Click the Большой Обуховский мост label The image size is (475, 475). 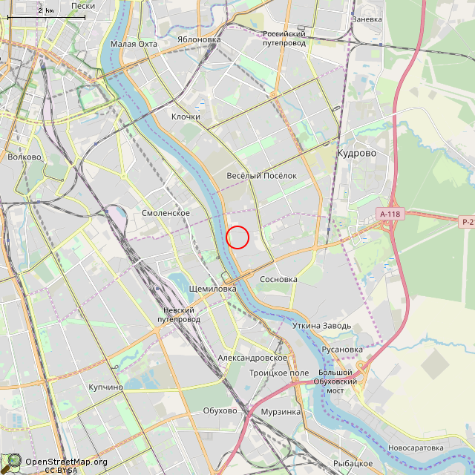coord(335,381)
